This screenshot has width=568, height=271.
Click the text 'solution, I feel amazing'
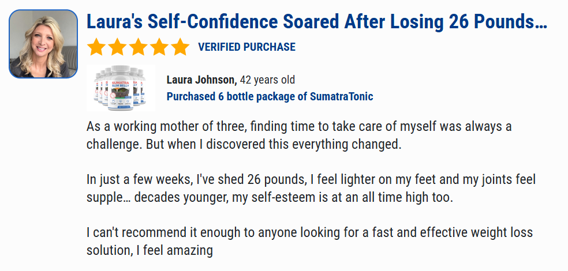point(150,250)
